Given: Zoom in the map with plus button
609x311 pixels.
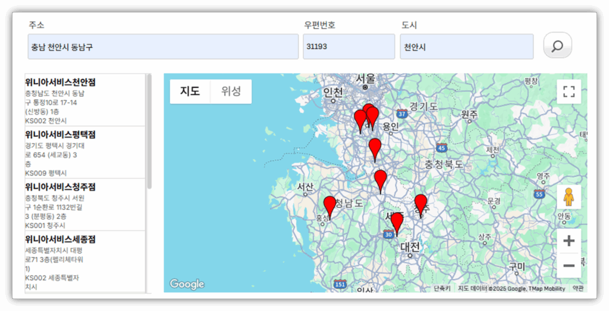Looking at the screenshot, I should pos(569,241).
